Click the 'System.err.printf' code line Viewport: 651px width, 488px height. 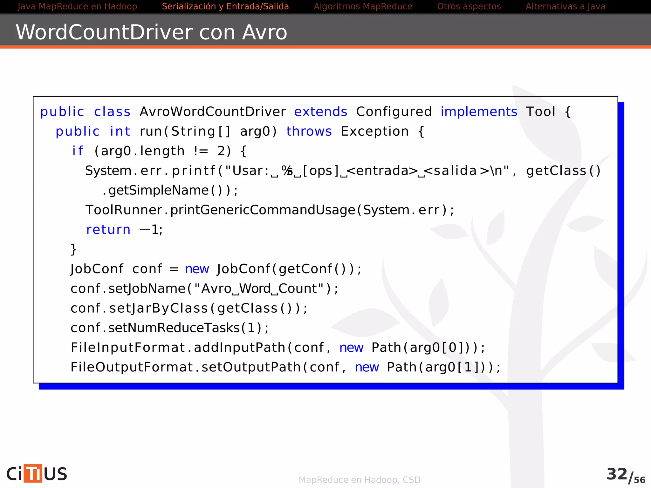pyautogui.click(x=343, y=171)
